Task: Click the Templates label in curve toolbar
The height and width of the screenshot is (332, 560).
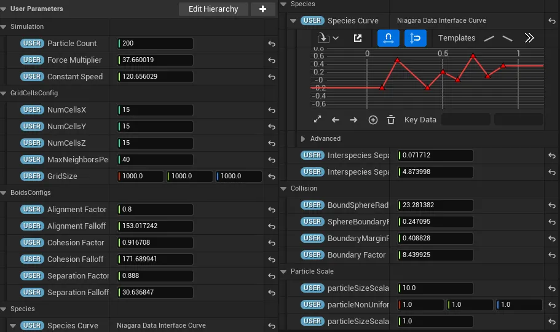Action: point(457,38)
